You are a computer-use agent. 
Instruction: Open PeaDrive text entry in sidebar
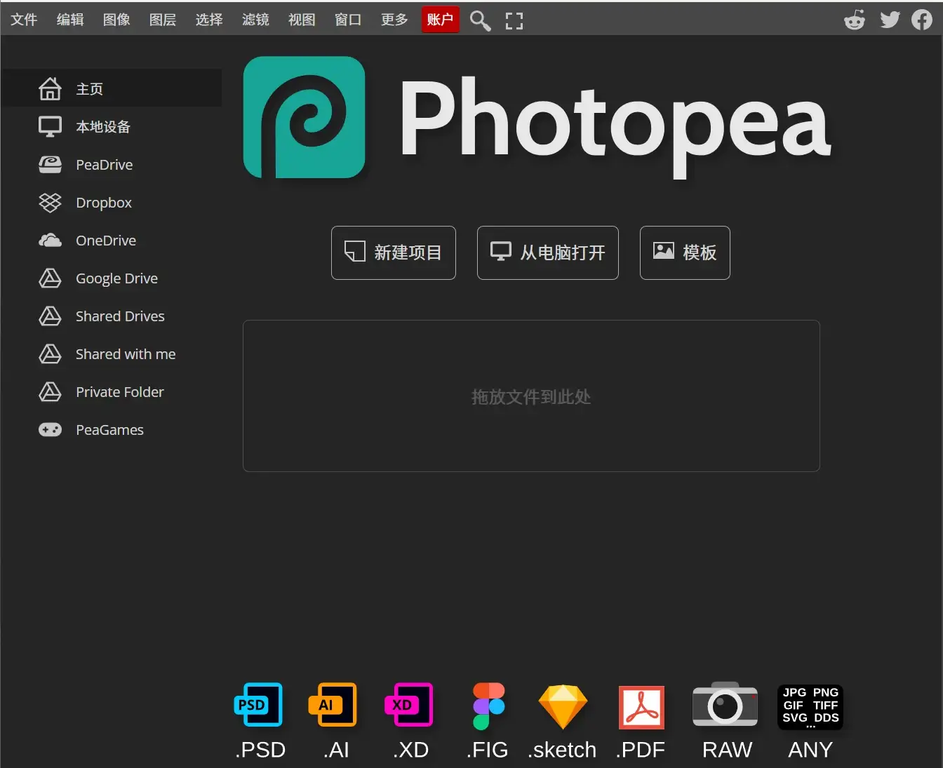pyautogui.click(x=105, y=165)
